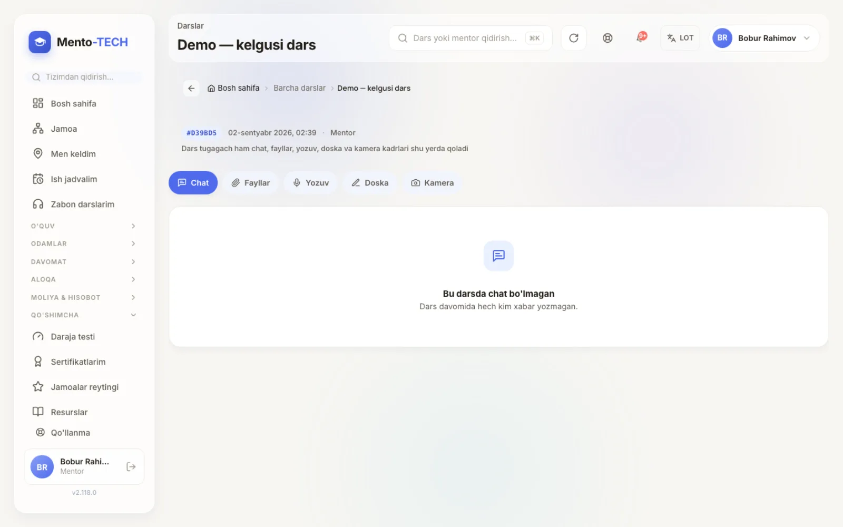The width and height of the screenshot is (843, 527).
Task: Open Sertifikatlarim certificates
Action: point(84,362)
